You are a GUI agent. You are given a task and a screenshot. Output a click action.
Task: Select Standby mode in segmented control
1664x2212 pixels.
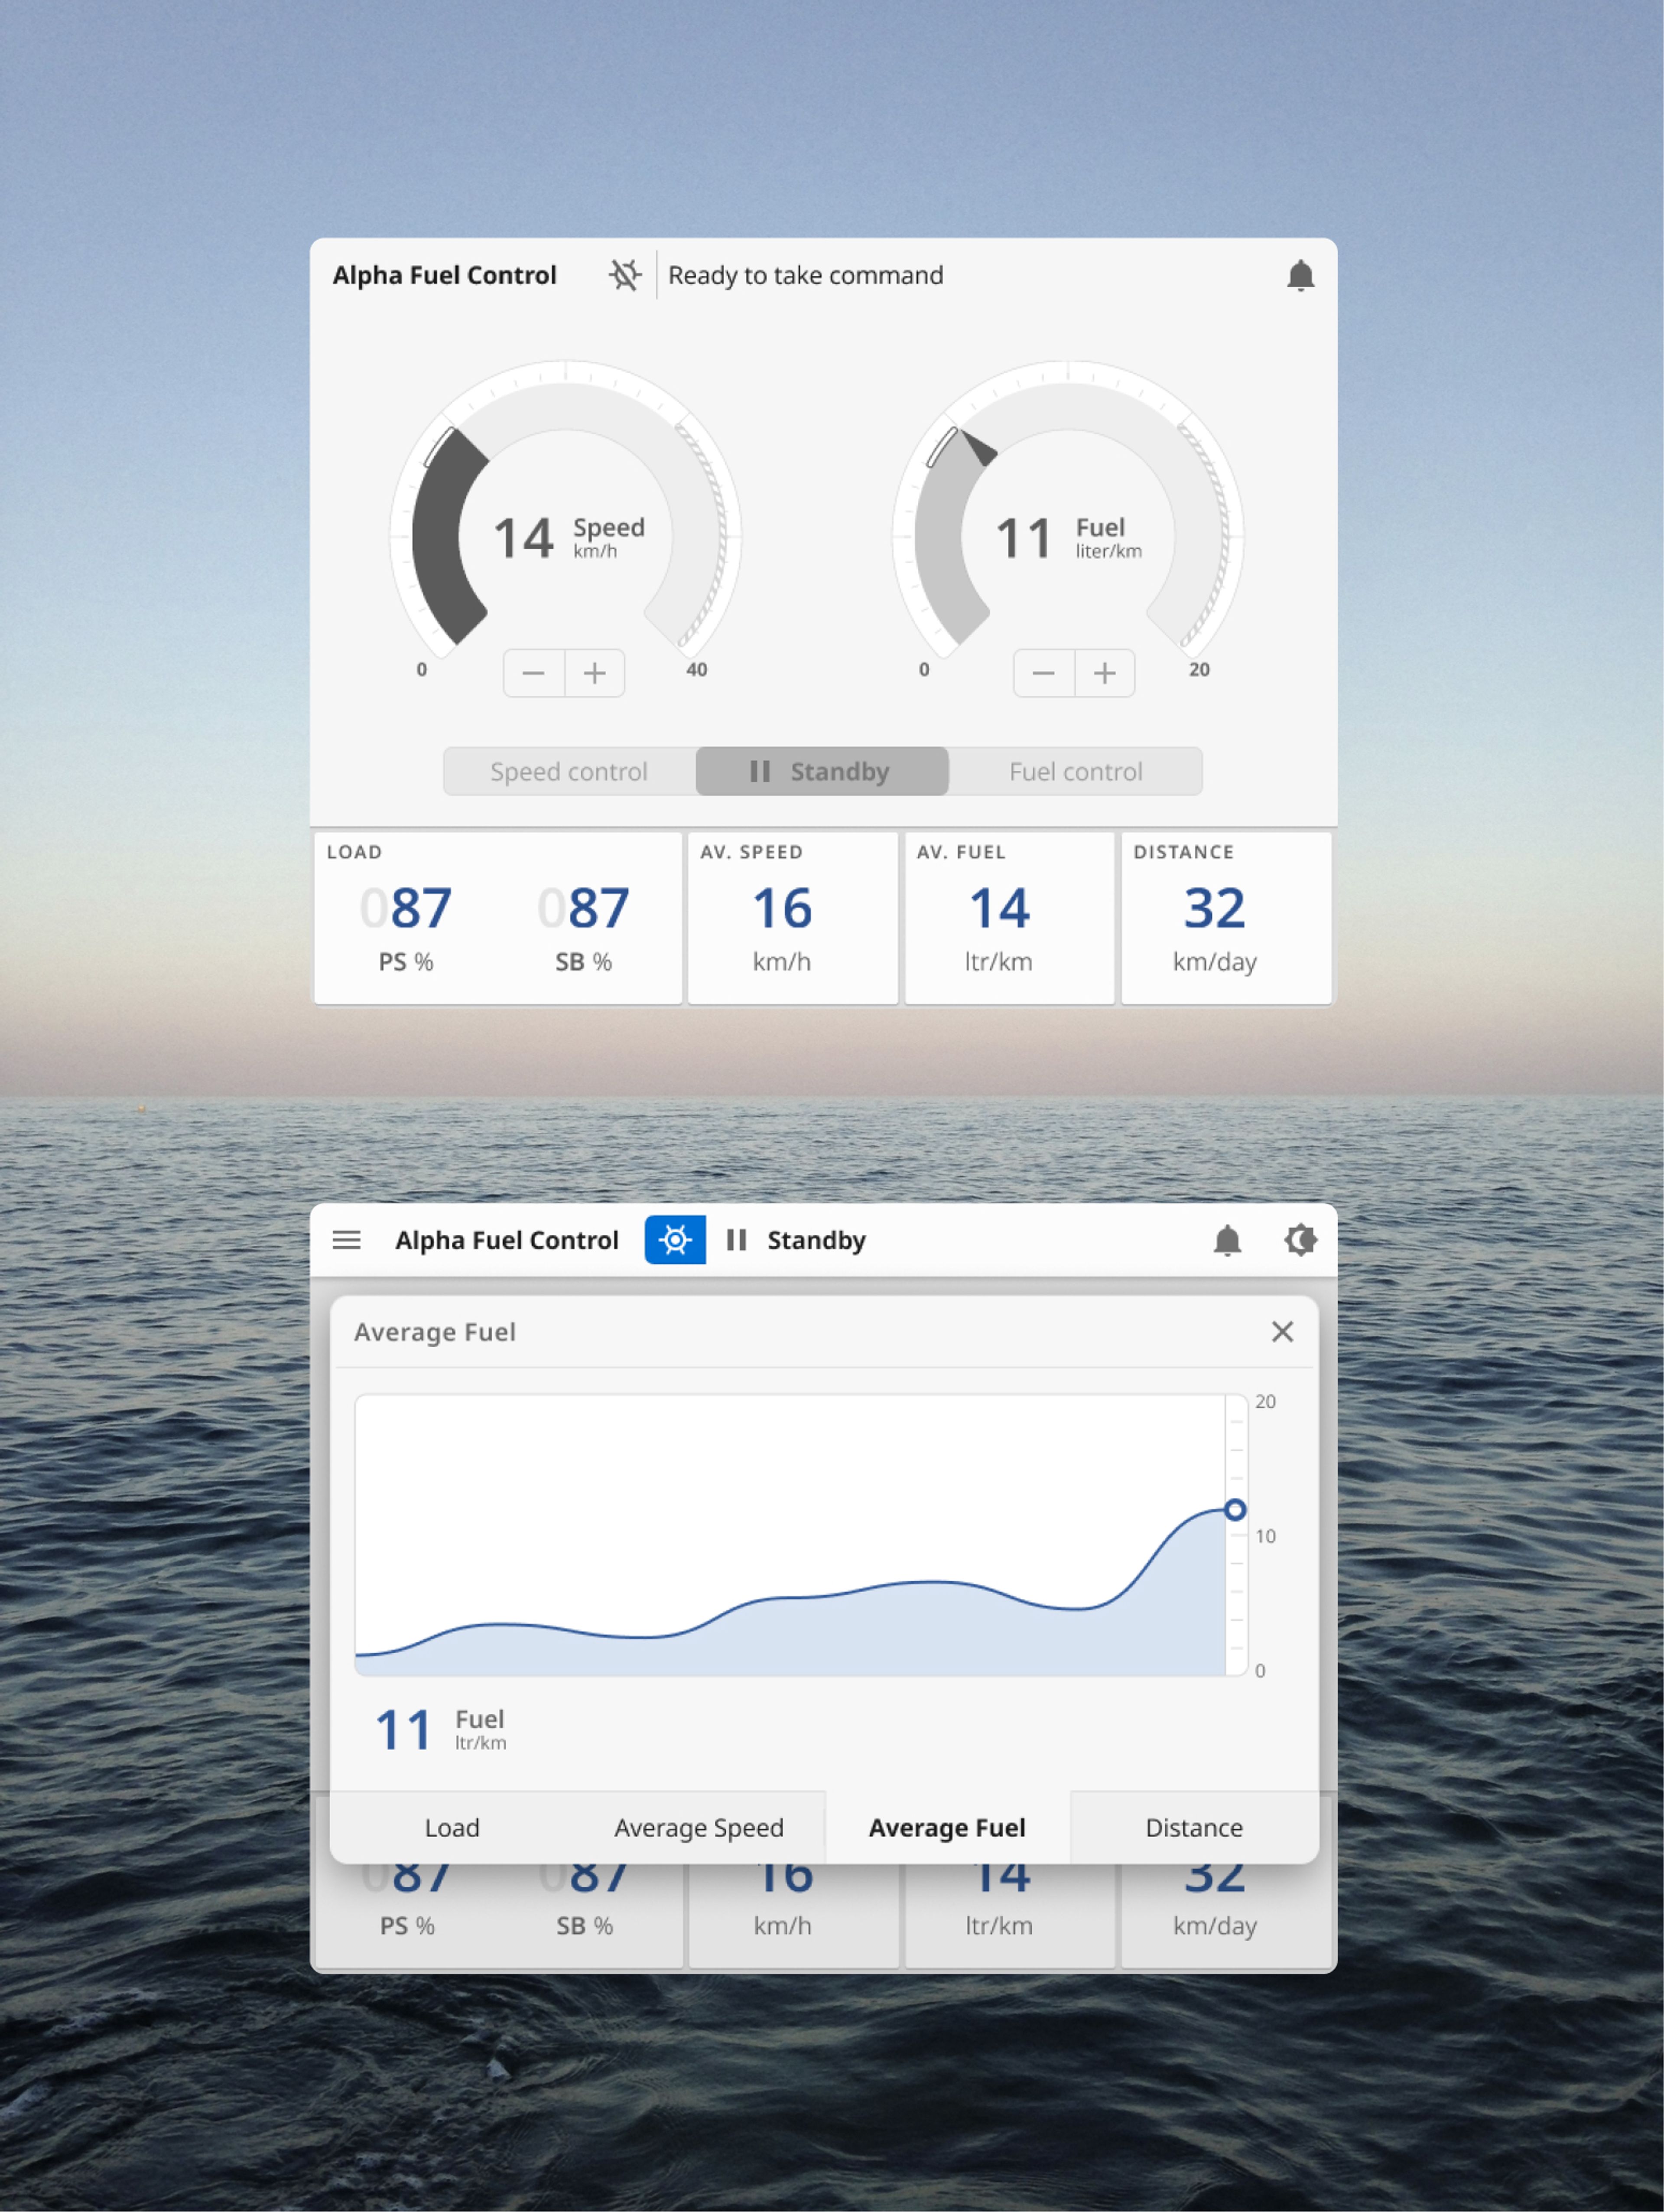[822, 771]
